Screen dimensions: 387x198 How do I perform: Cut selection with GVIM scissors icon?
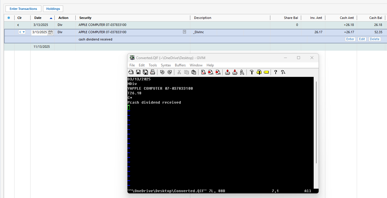(179, 72)
